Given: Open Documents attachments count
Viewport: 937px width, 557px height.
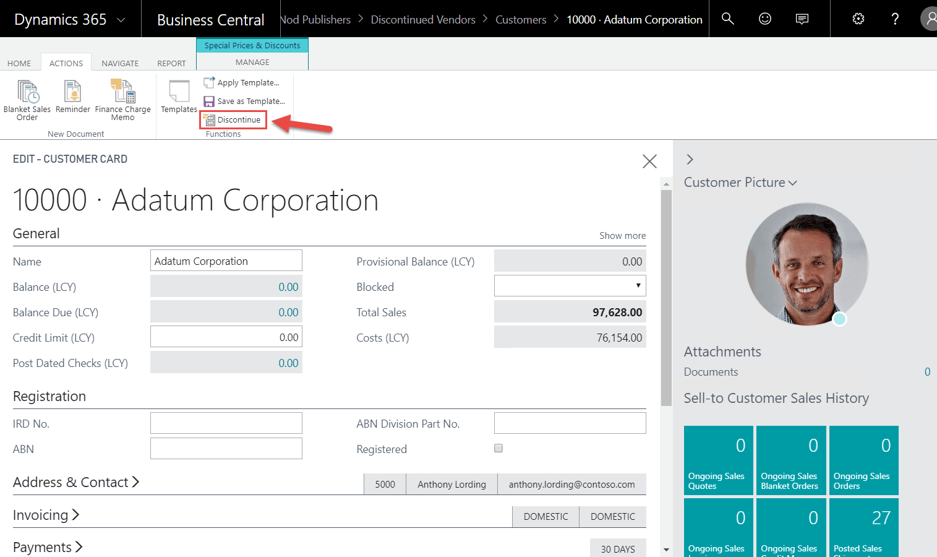Looking at the screenshot, I should point(927,372).
